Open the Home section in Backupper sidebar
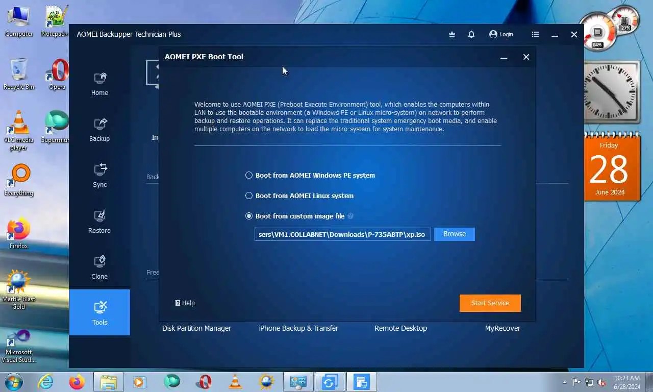The width and height of the screenshot is (653, 392). click(x=99, y=84)
